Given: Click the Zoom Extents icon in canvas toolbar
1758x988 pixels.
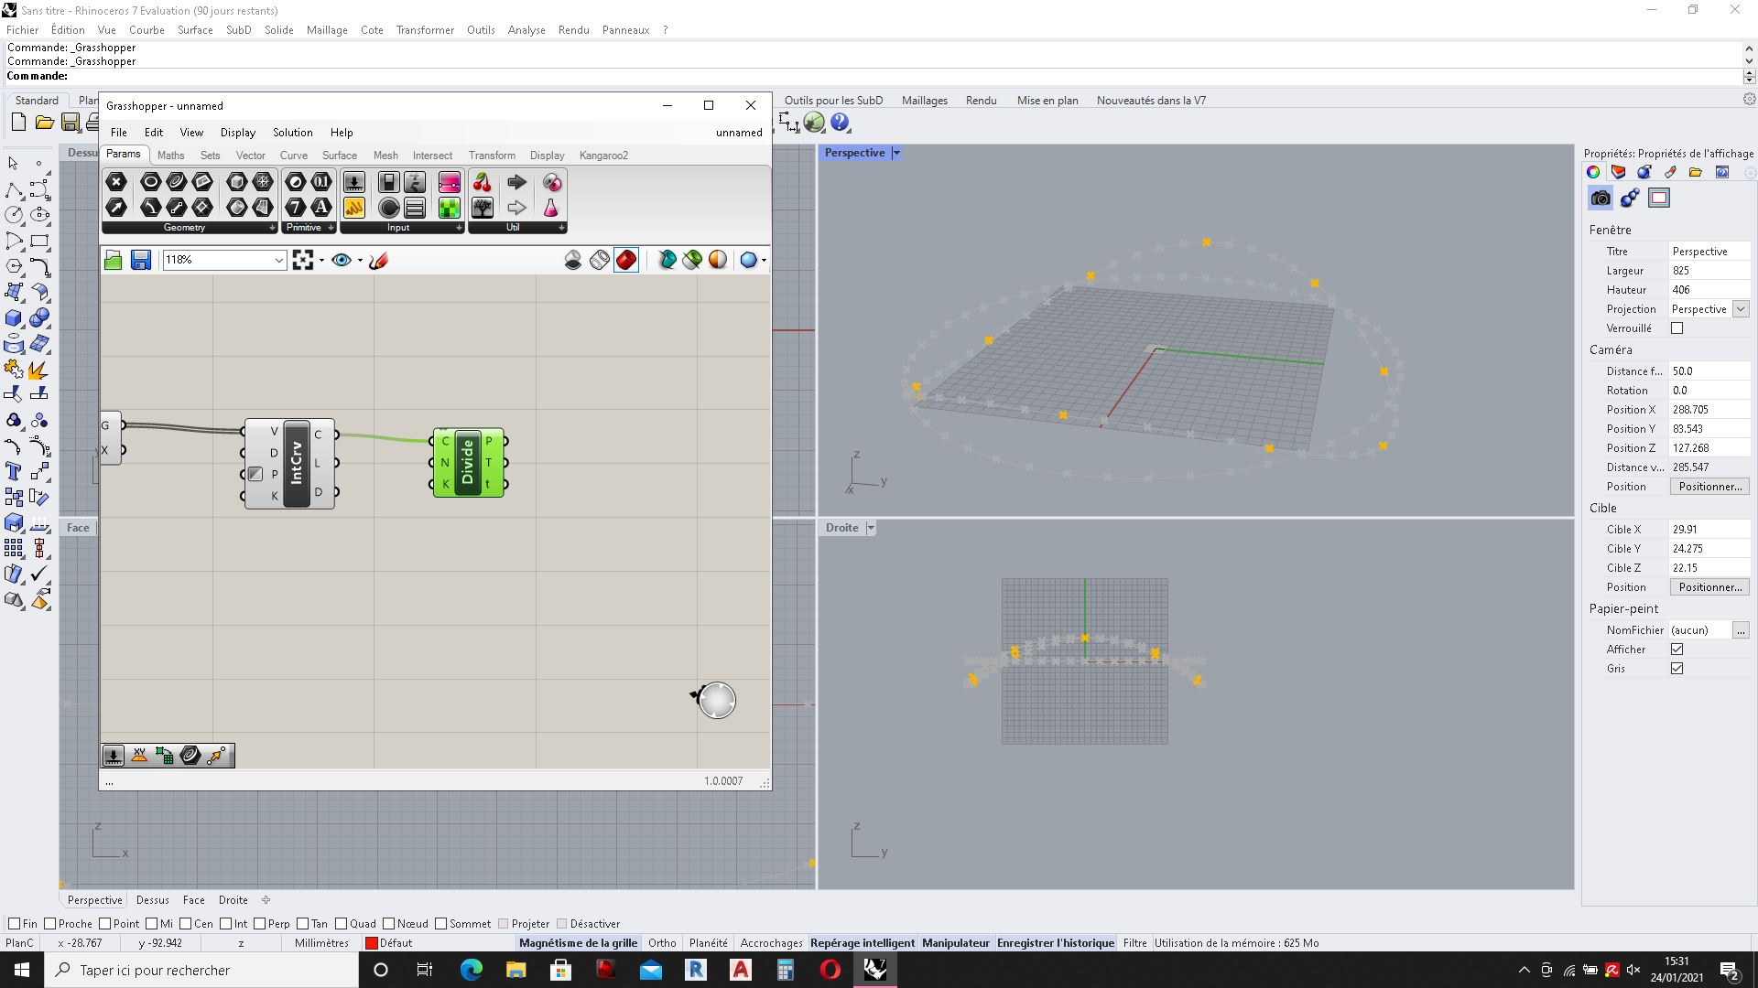Looking at the screenshot, I should point(303,261).
